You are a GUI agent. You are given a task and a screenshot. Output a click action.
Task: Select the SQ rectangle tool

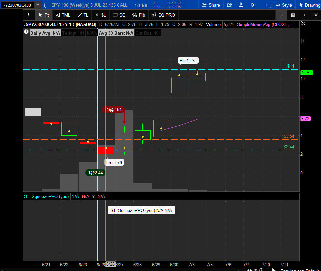coord(119,15)
